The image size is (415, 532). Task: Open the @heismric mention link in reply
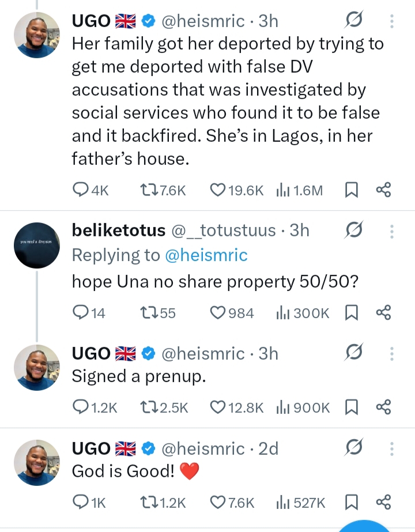click(206, 255)
